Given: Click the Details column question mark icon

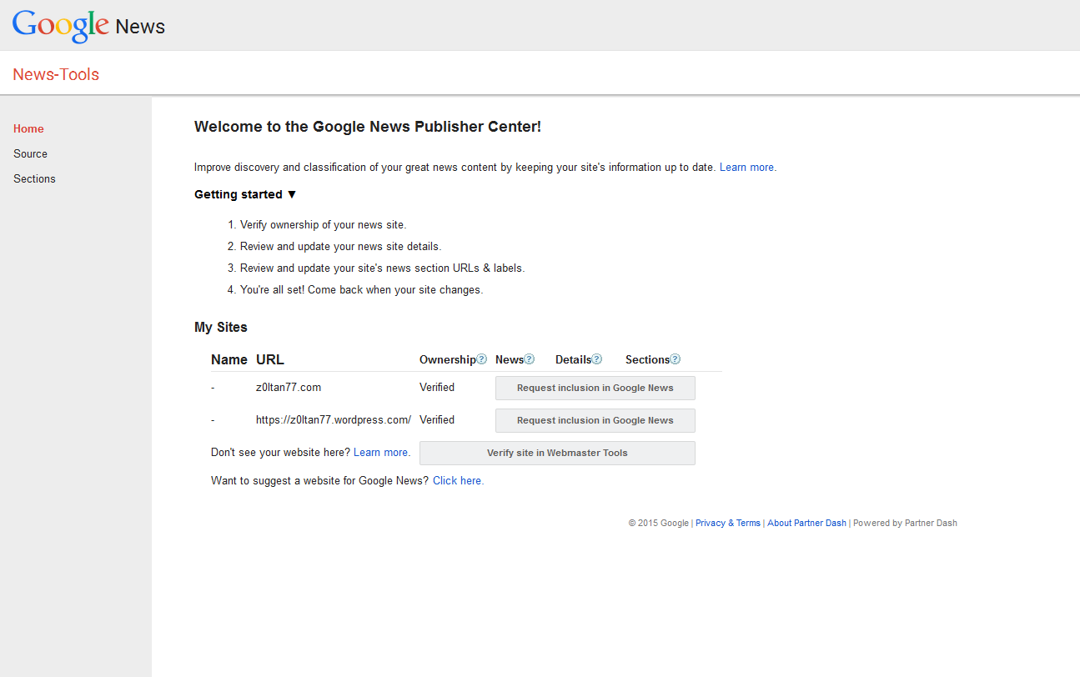Looking at the screenshot, I should pyautogui.click(x=596, y=359).
